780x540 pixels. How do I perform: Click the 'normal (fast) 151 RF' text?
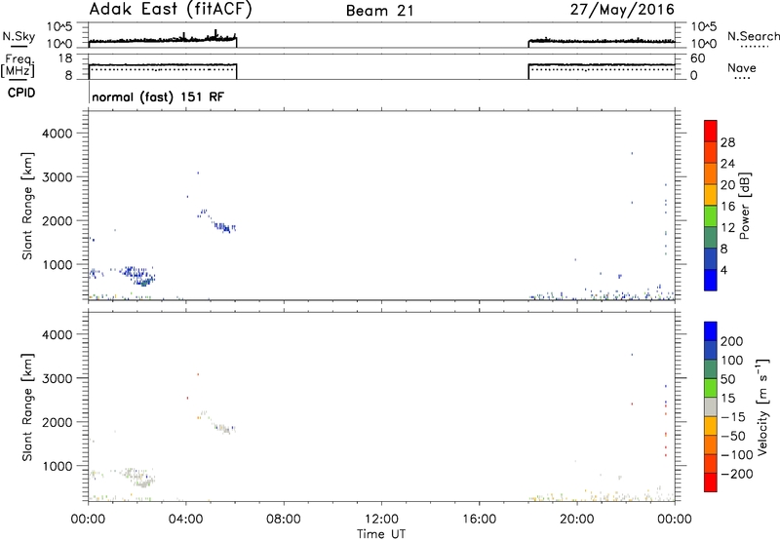tap(158, 96)
